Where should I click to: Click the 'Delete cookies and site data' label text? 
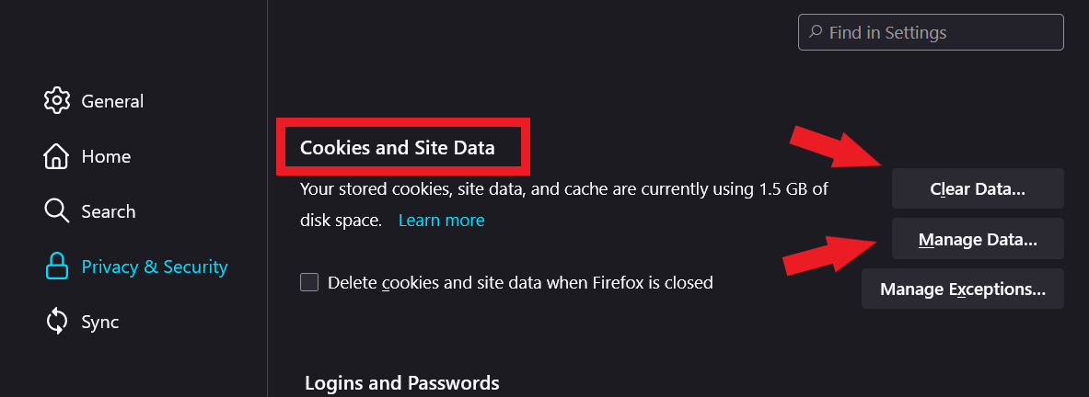click(520, 282)
